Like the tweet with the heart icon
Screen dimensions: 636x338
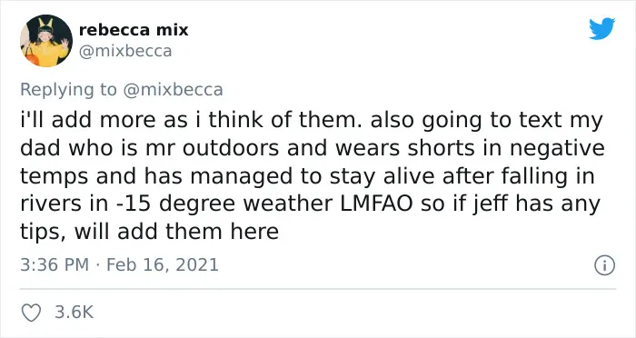point(31,313)
